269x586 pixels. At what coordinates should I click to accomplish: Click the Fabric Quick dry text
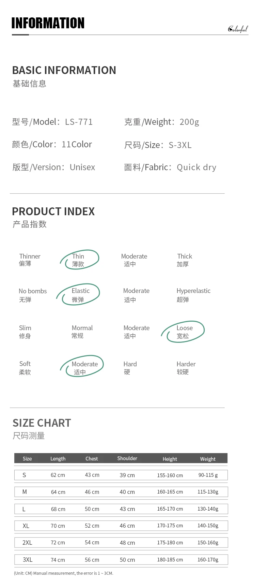click(x=170, y=167)
